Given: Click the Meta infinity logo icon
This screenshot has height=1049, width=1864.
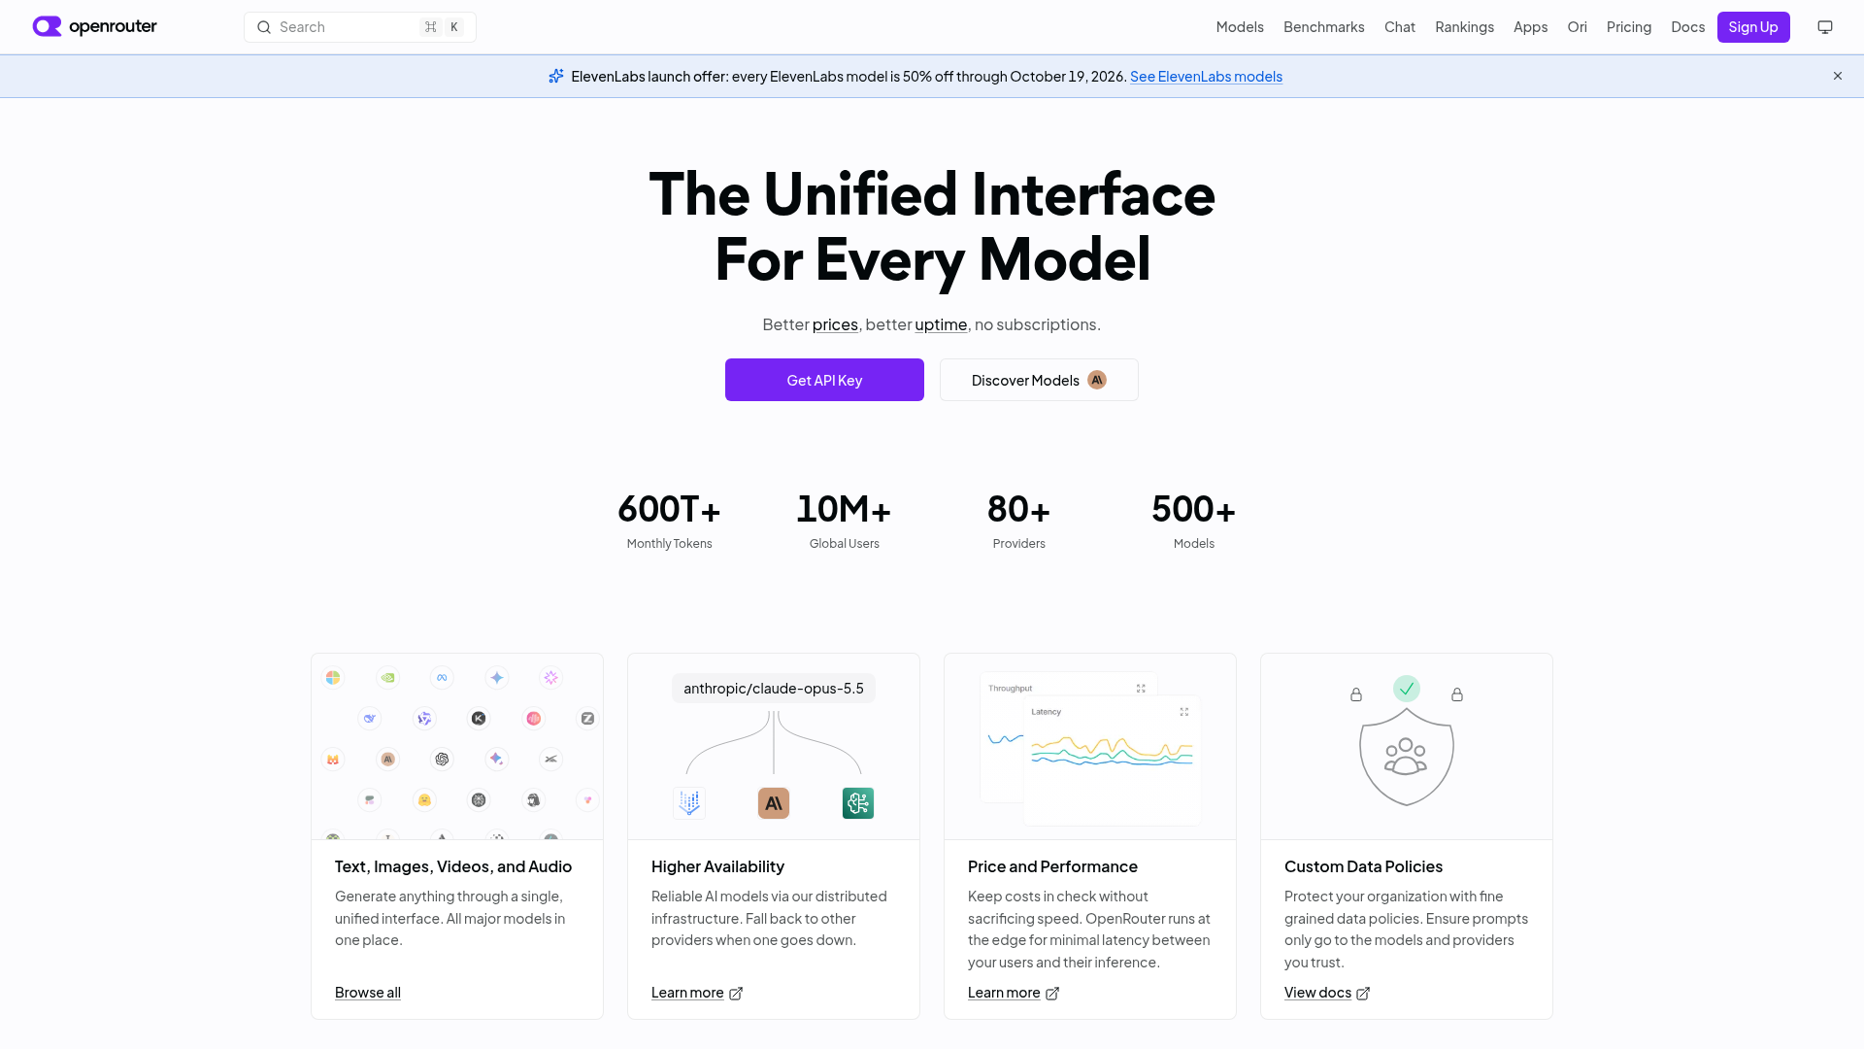Looking at the screenshot, I should pyautogui.click(x=442, y=678).
